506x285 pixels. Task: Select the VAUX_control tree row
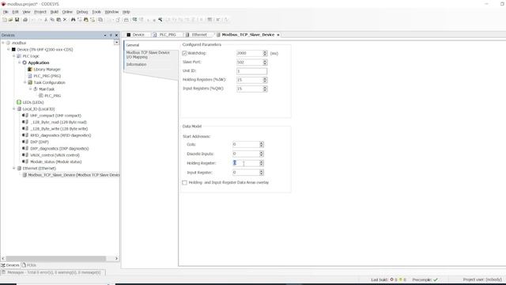point(55,155)
